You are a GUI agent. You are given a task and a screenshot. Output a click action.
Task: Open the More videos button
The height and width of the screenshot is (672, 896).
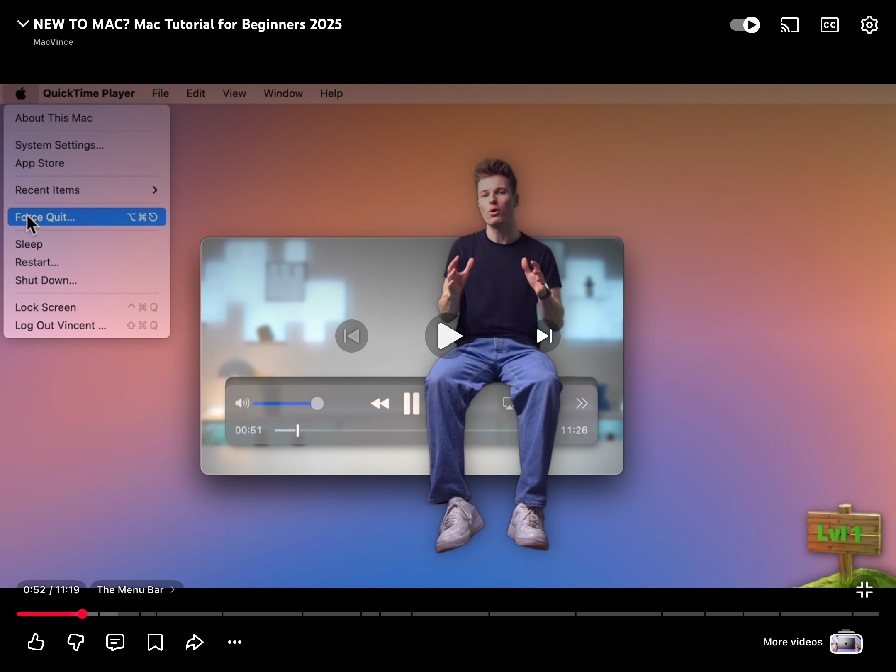[x=793, y=642]
